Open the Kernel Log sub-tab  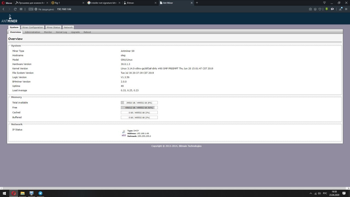(61, 32)
